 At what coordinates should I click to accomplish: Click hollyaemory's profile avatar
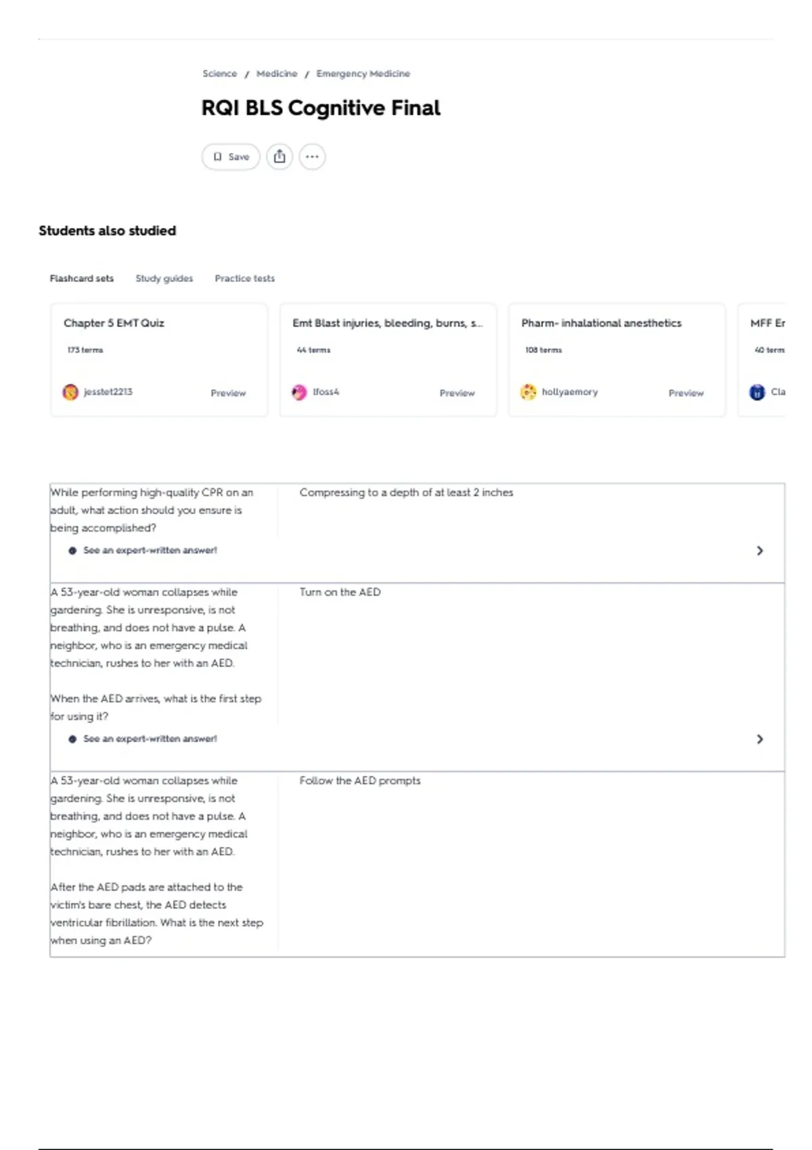tap(528, 392)
